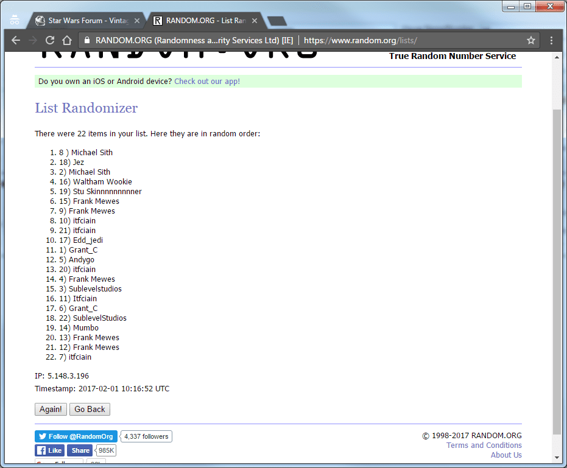Bookmark this page with the star

click(530, 40)
